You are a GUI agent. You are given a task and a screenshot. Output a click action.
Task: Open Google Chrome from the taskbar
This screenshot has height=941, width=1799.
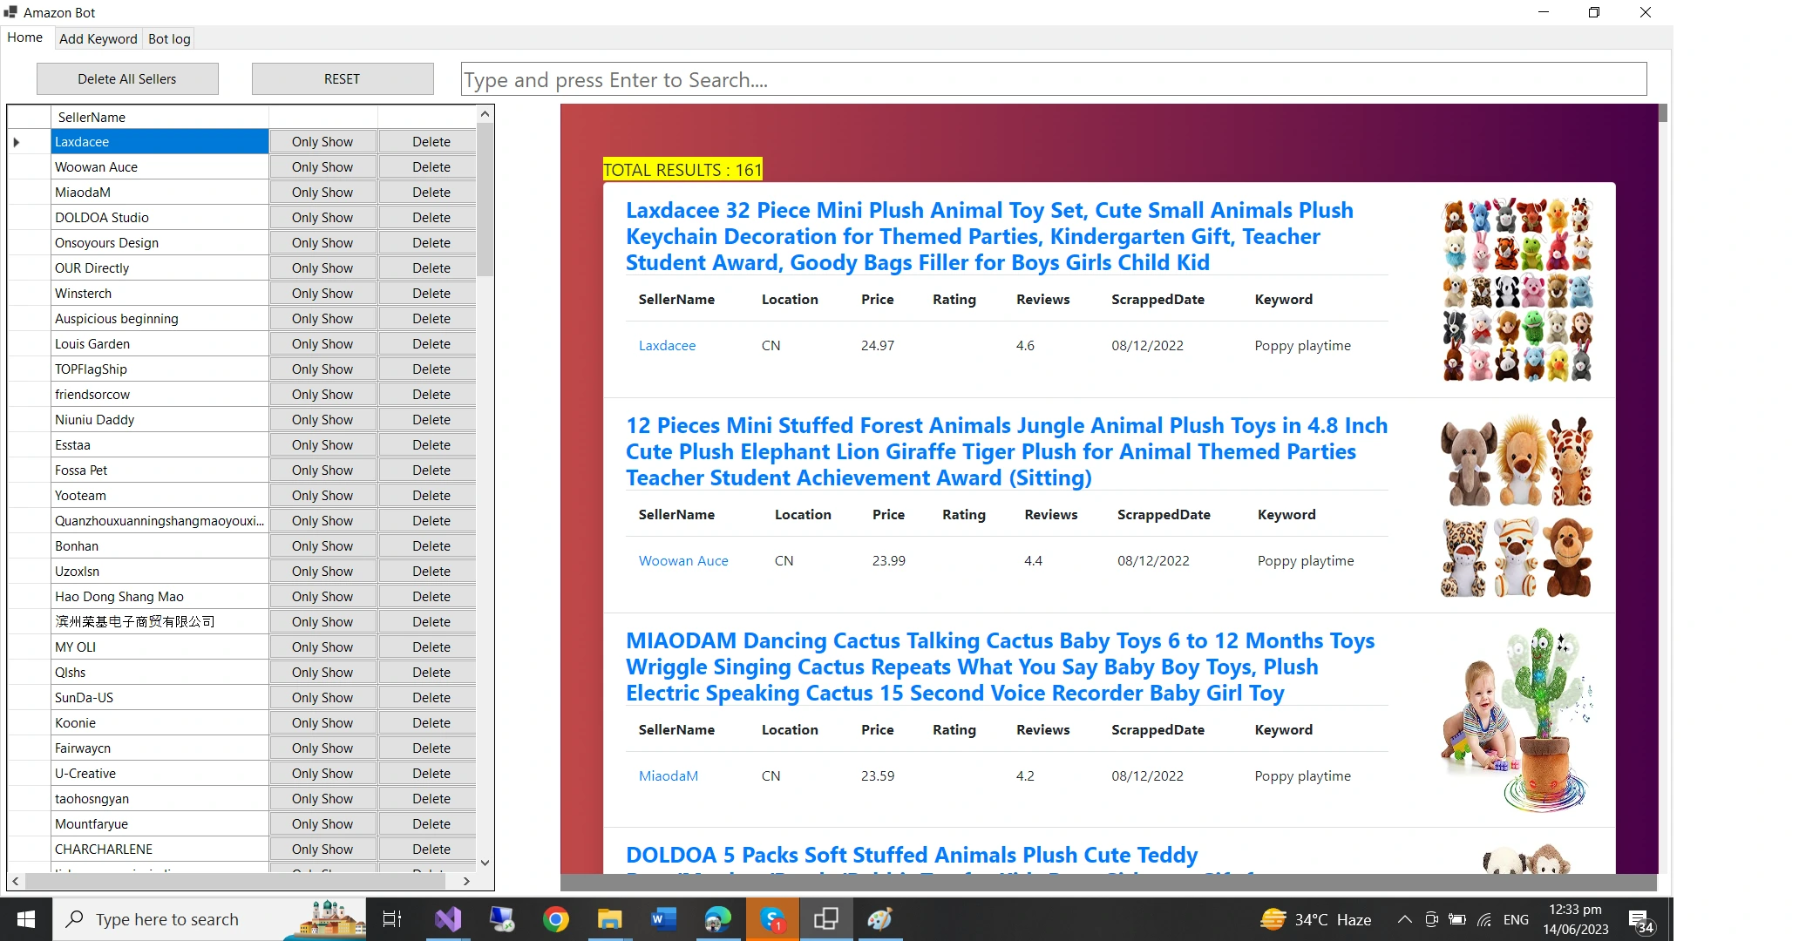(x=555, y=919)
